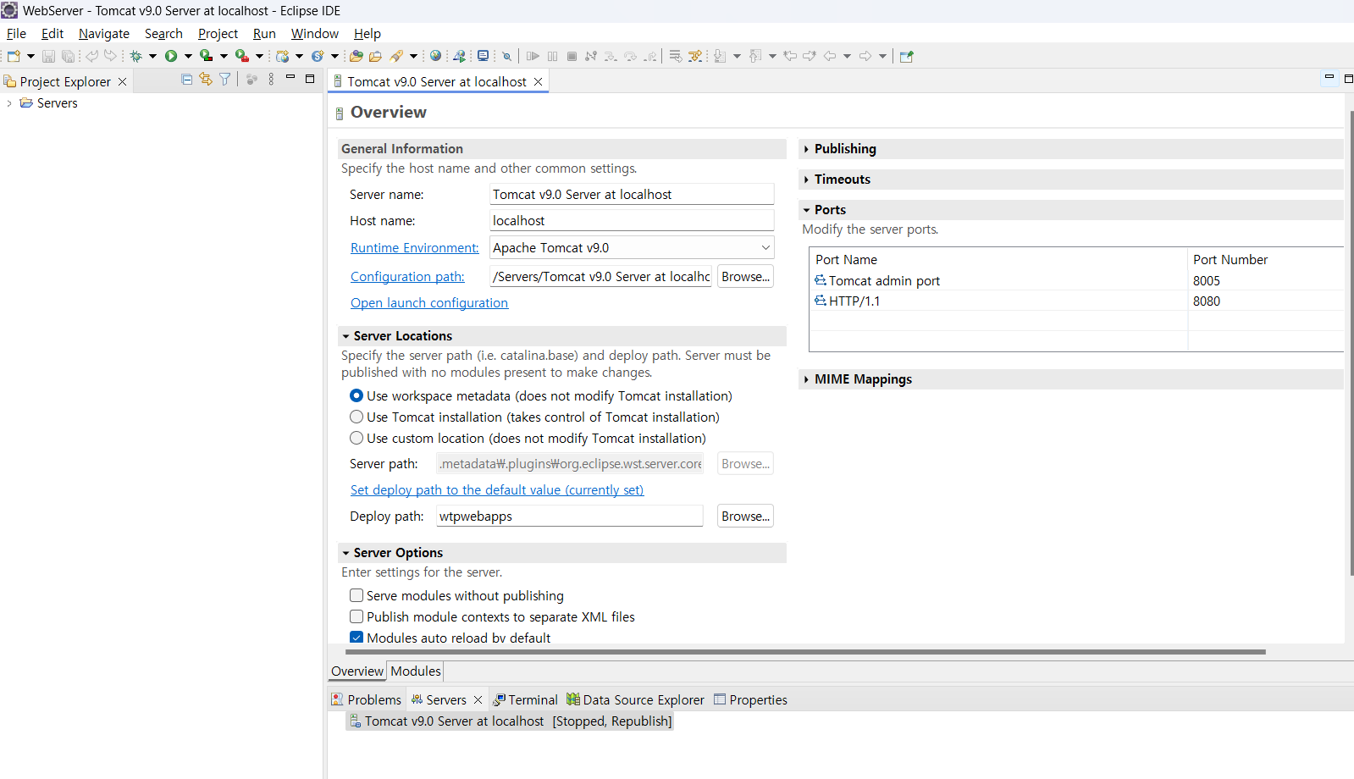Image resolution: width=1354 pixels, height=779 pixels.
Task: Click the Save toolbar icon
Action: point(48,56)
